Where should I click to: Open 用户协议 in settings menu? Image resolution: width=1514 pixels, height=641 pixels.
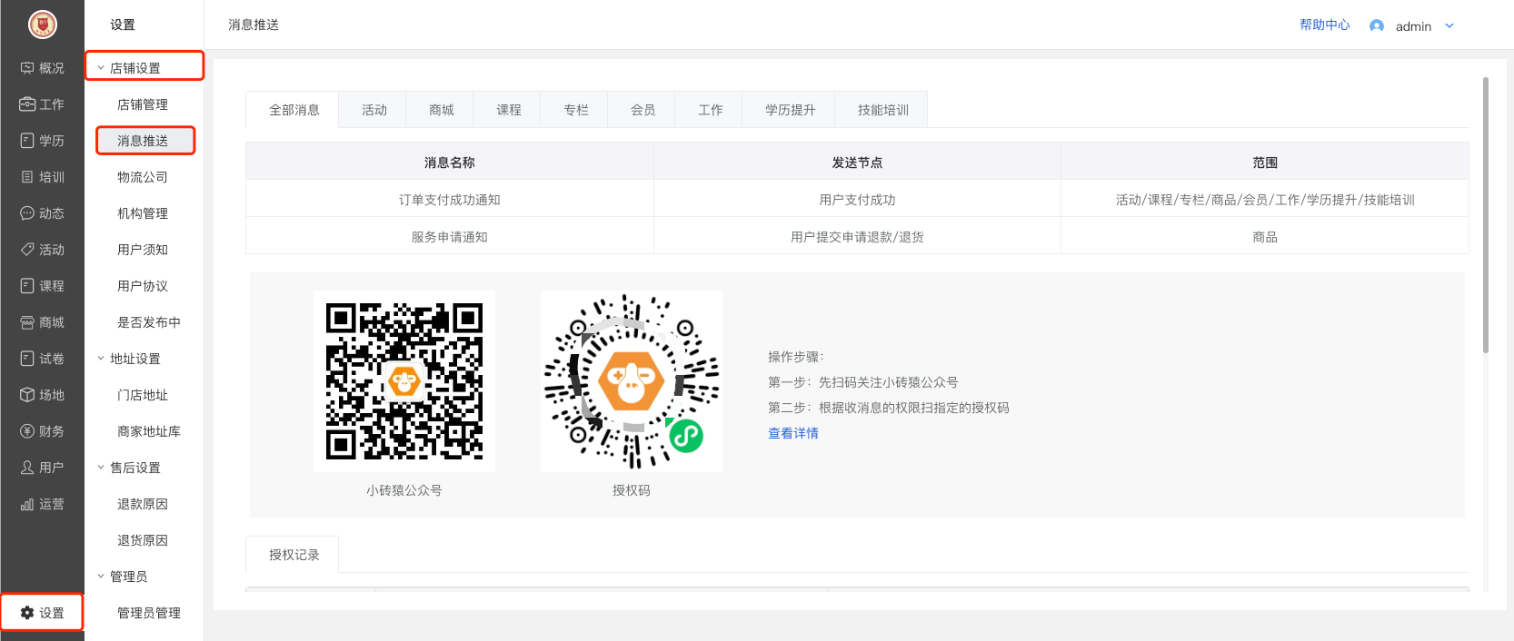tap(143, 286)
